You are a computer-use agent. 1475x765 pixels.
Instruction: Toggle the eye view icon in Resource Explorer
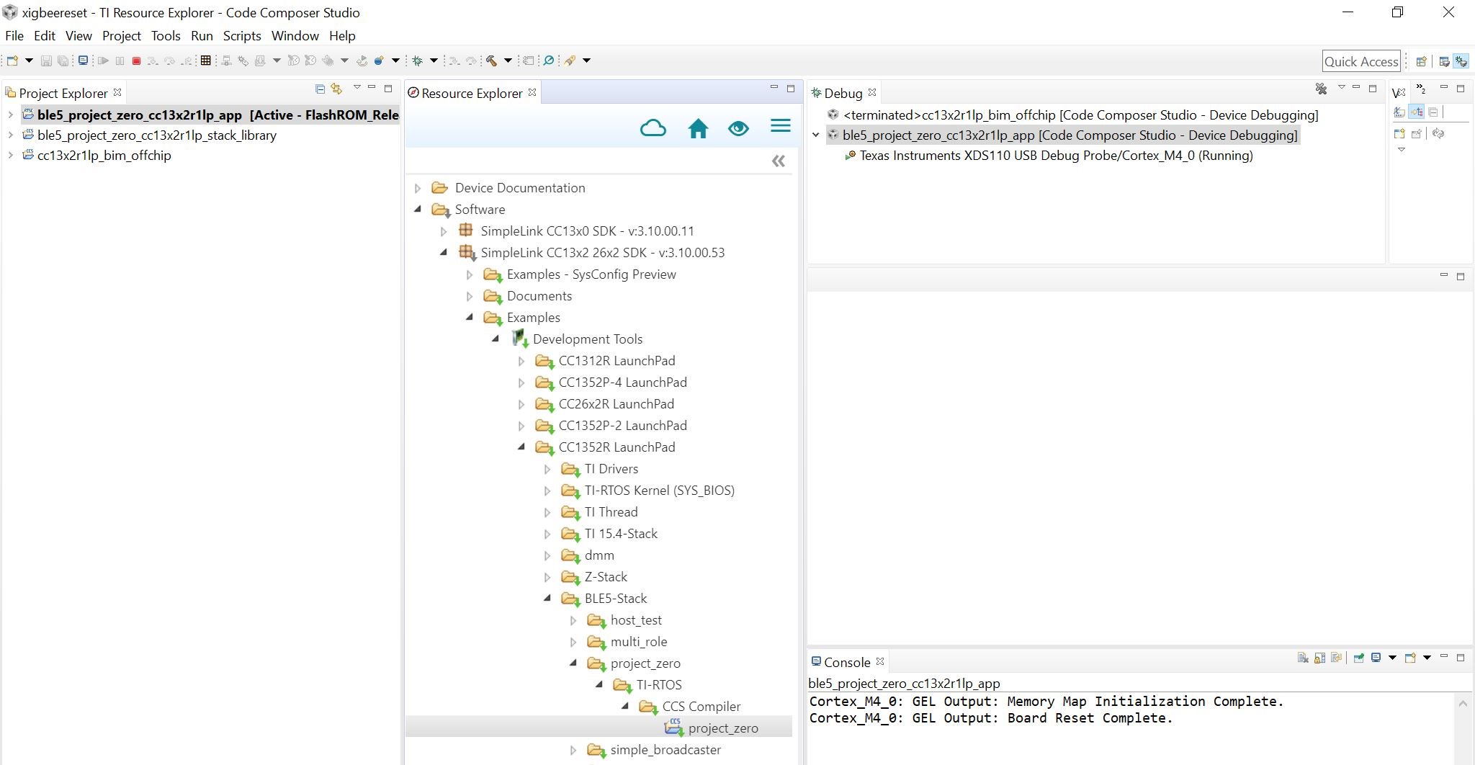pyautogui.click(x=738, y=128)
